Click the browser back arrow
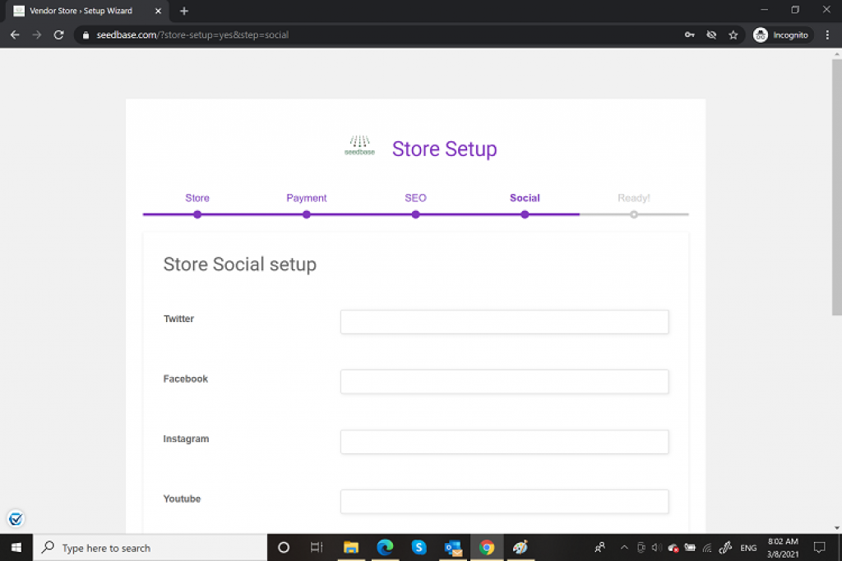The image size is (842, 561). point(15,35)
